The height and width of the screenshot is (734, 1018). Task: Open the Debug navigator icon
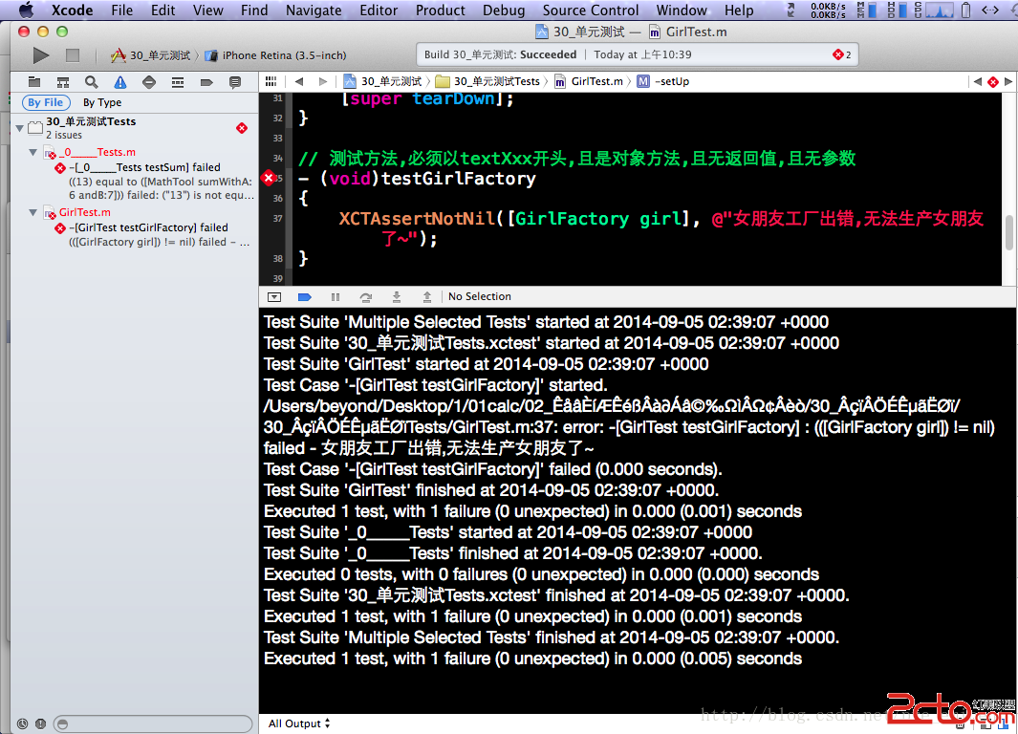pyautogui.click(x=177, y=82)
